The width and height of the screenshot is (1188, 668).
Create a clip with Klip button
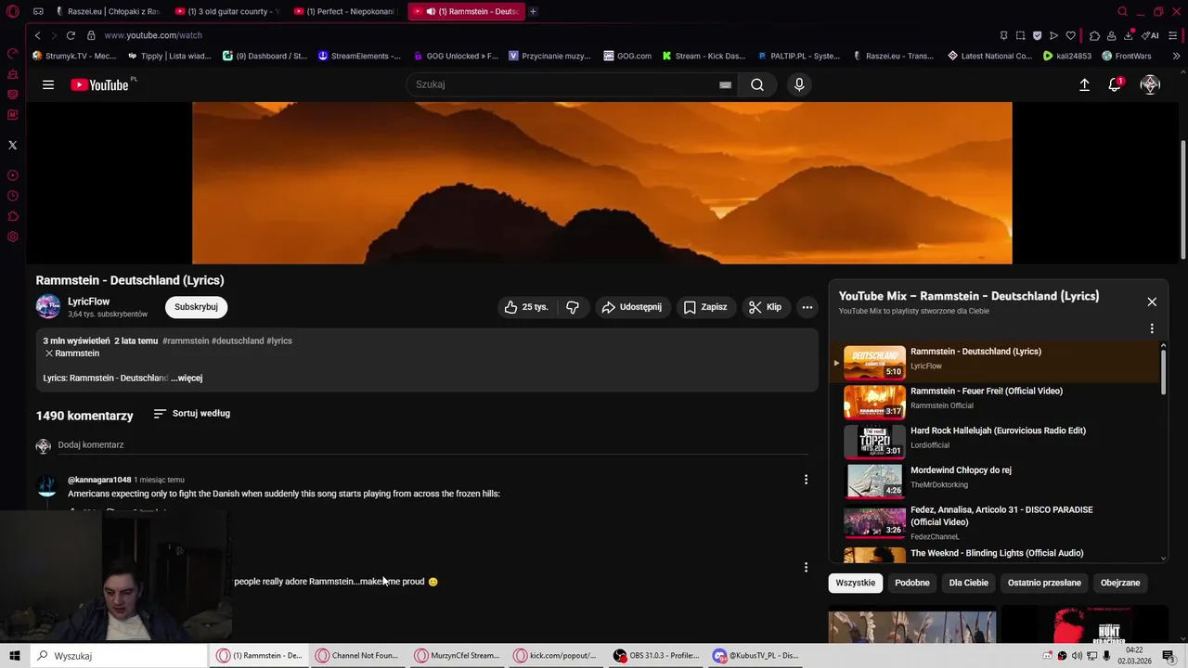click(x=766, y=307)
